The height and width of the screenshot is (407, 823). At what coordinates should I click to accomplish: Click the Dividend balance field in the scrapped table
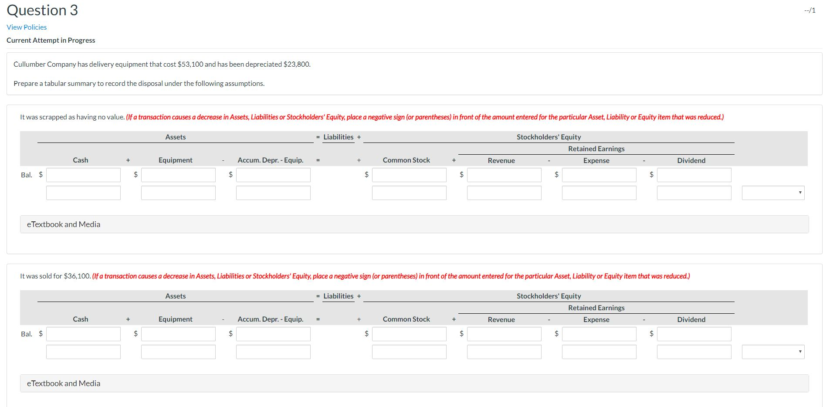[x=694, y=175]
